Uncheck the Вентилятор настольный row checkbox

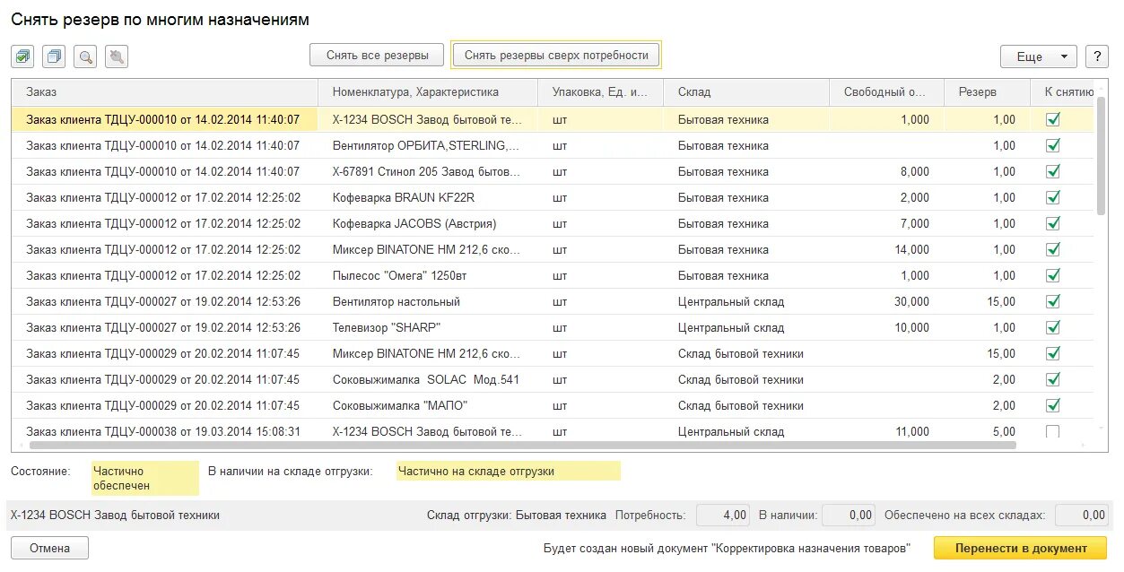point(1053,301)
